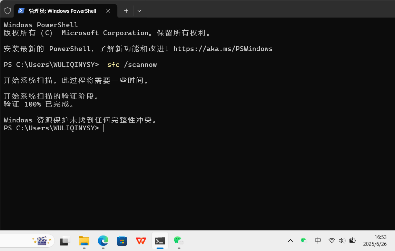Open File Explorer from the taskbar

click(x=84, y=241)
